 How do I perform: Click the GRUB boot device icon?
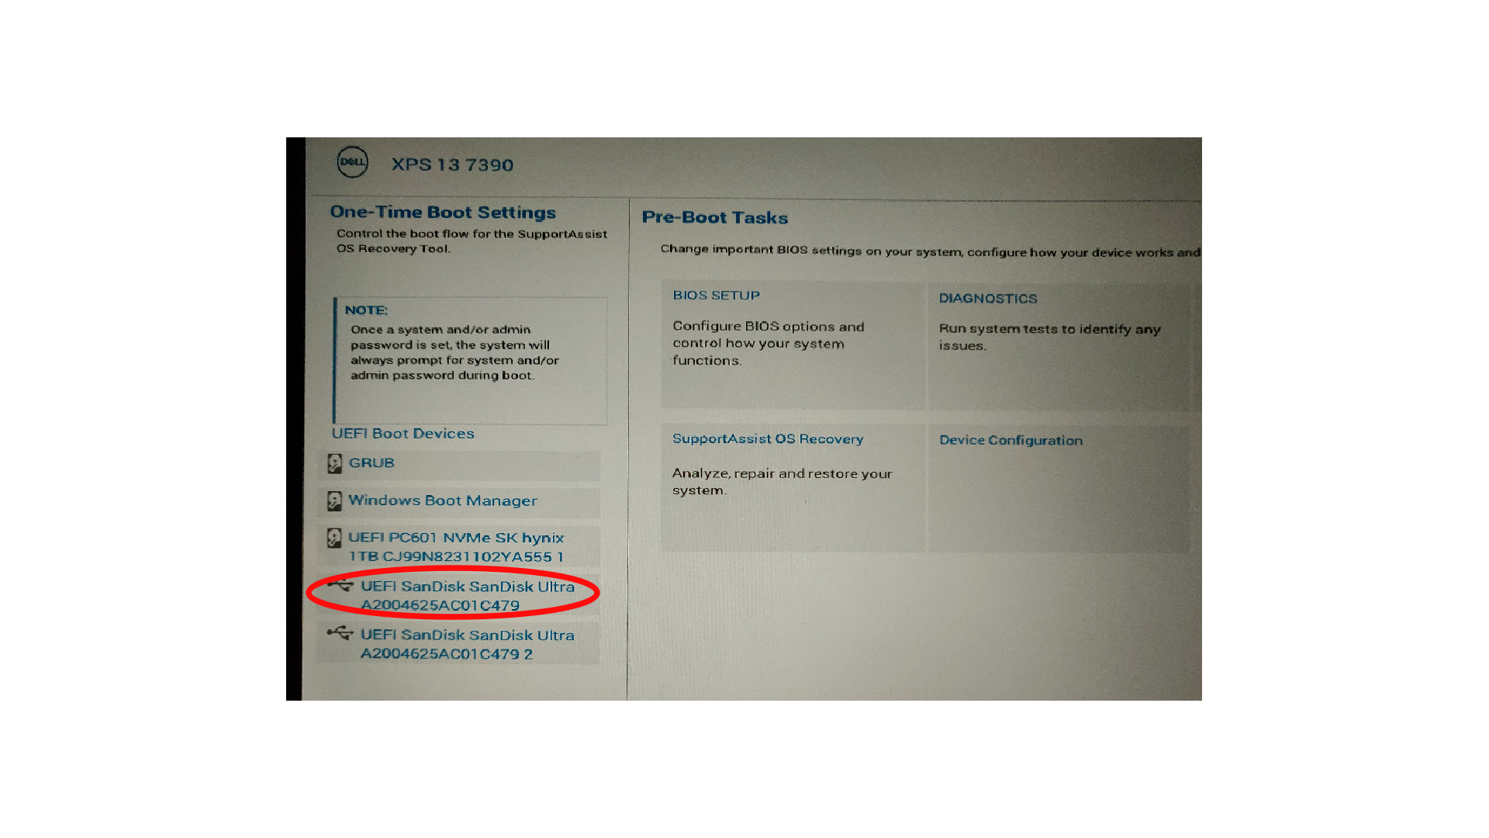click(x=333, y=462)
